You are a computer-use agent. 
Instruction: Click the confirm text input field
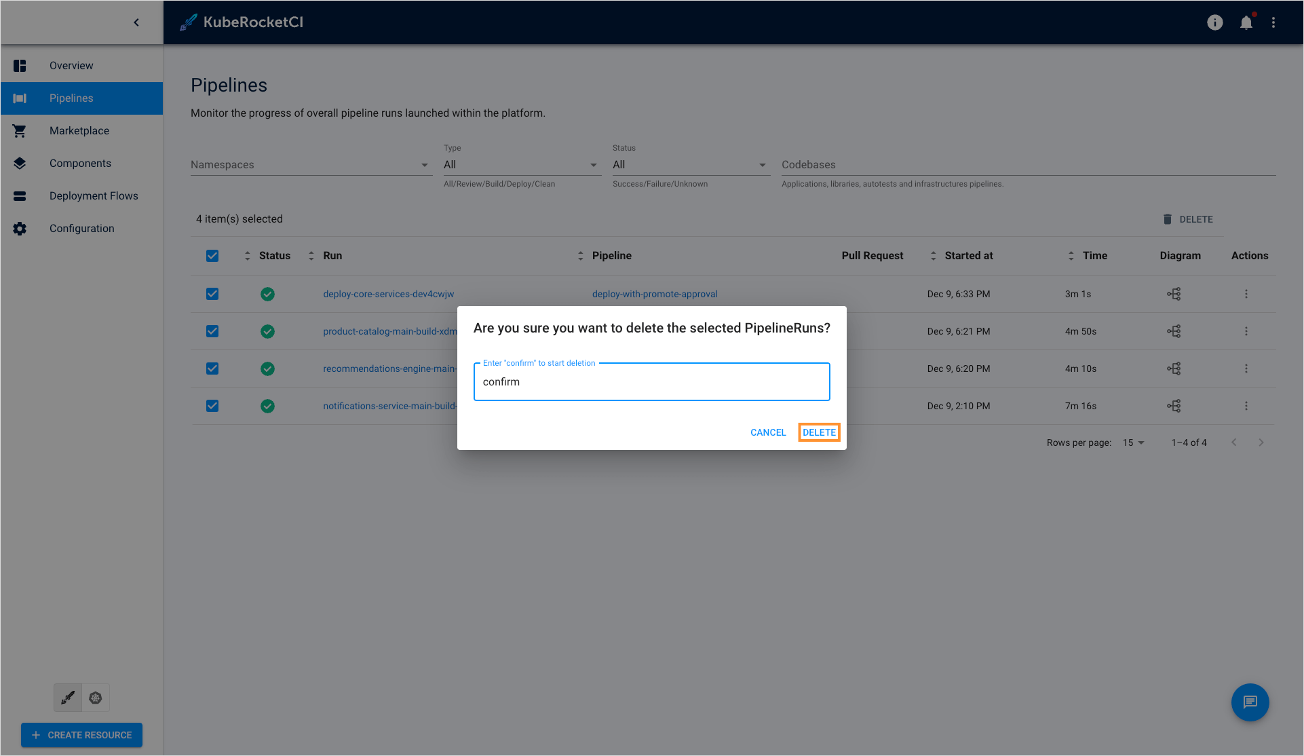(652, 381)
